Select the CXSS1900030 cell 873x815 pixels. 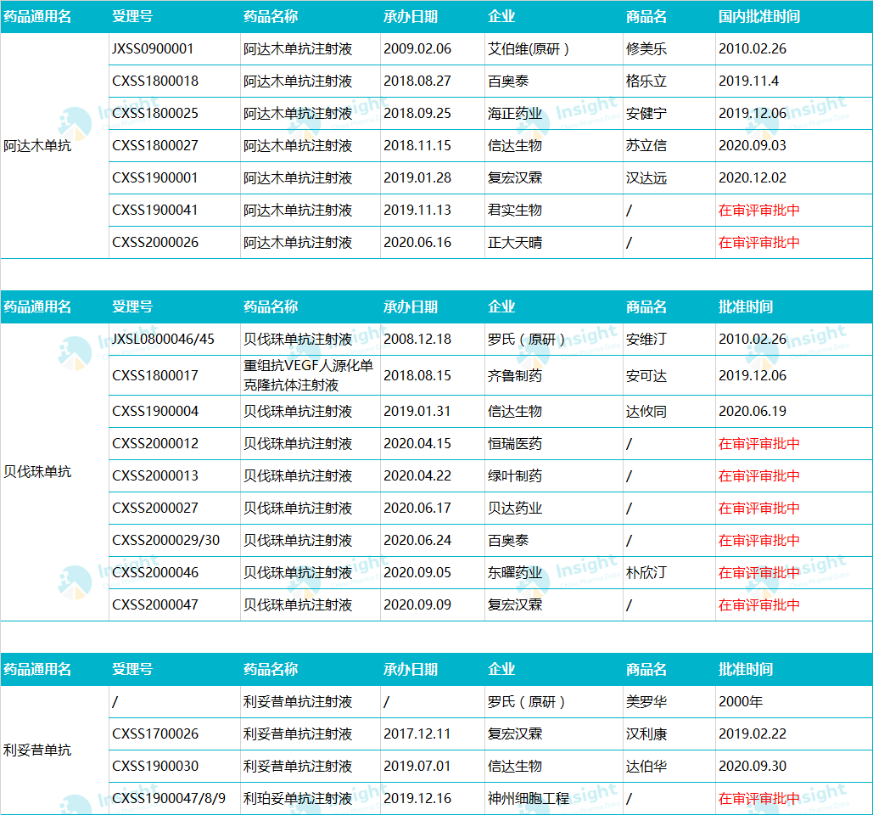155,767
